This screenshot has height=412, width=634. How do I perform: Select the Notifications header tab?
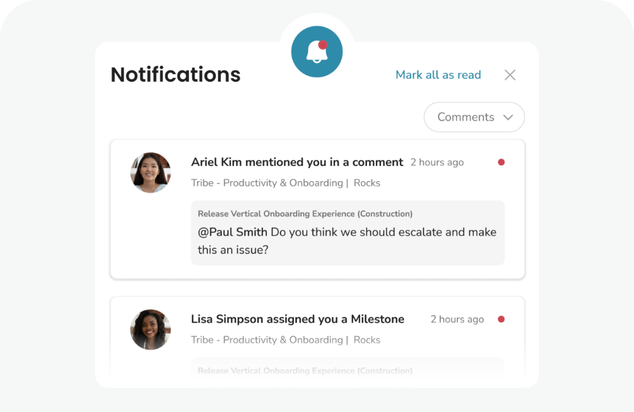pyautogui.click(x=176, y=74)
